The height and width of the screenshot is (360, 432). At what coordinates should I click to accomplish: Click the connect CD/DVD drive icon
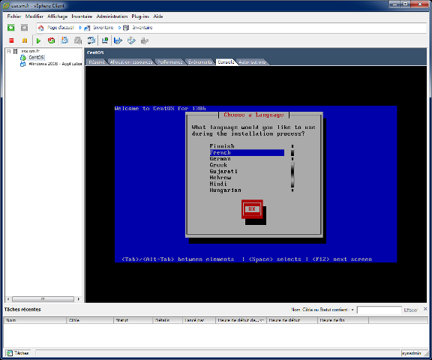click(131, 41)
